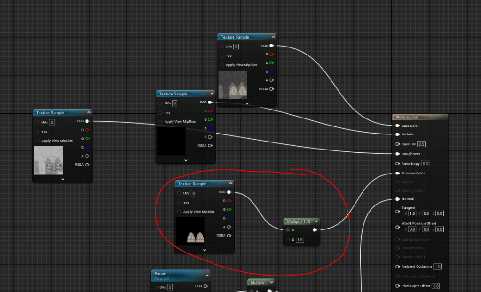Viewport: 481px width, 292px height.
Task: Collapse the Texture Sample node connected to Multiply(,1.5)
Action: pos(230,184)
